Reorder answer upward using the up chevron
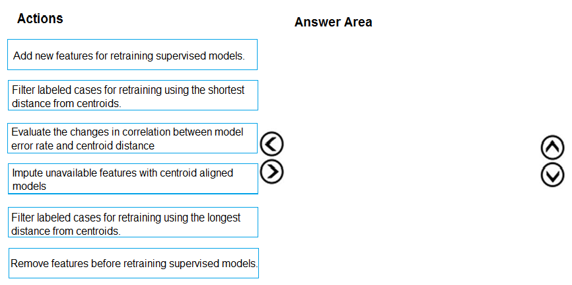The height and width of the screenshot is (285, 572). point(553,147)
